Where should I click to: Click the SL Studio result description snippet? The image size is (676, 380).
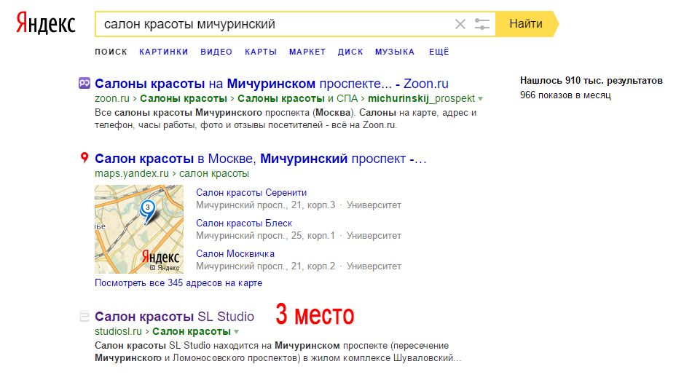(x=278, y=352)
